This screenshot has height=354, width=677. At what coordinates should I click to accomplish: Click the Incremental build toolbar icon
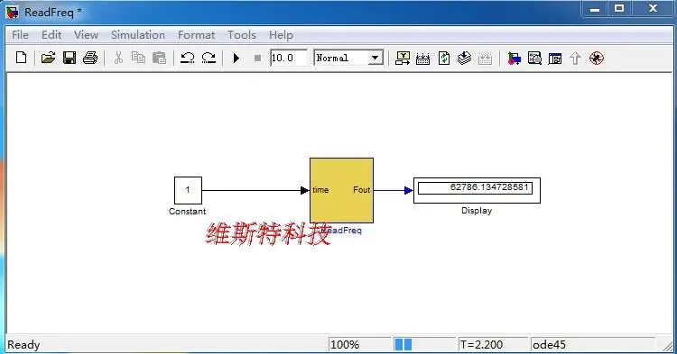coord(403,58)
